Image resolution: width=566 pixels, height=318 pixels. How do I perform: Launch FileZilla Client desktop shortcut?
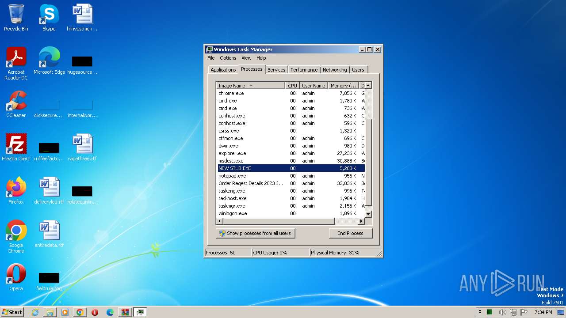[x=16, y=147]
